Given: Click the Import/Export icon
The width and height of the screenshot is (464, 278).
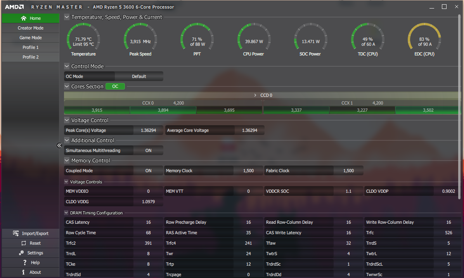Looking at the screenshot, I should 16,233.
